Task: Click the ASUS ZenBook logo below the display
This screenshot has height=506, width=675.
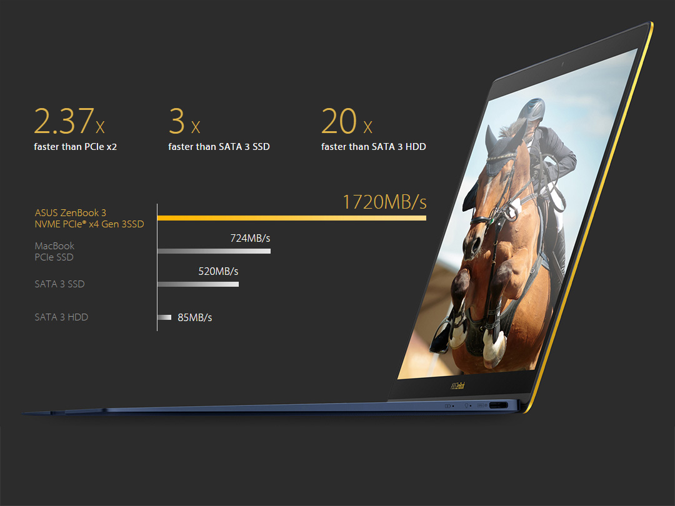Action: pyautogui.click(x=457, y=385)
